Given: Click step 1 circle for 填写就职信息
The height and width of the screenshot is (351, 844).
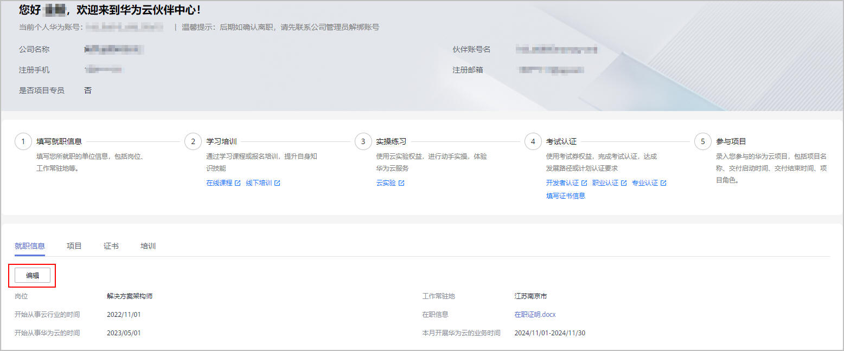Looking at the screenshot, I should coord(23,142).
